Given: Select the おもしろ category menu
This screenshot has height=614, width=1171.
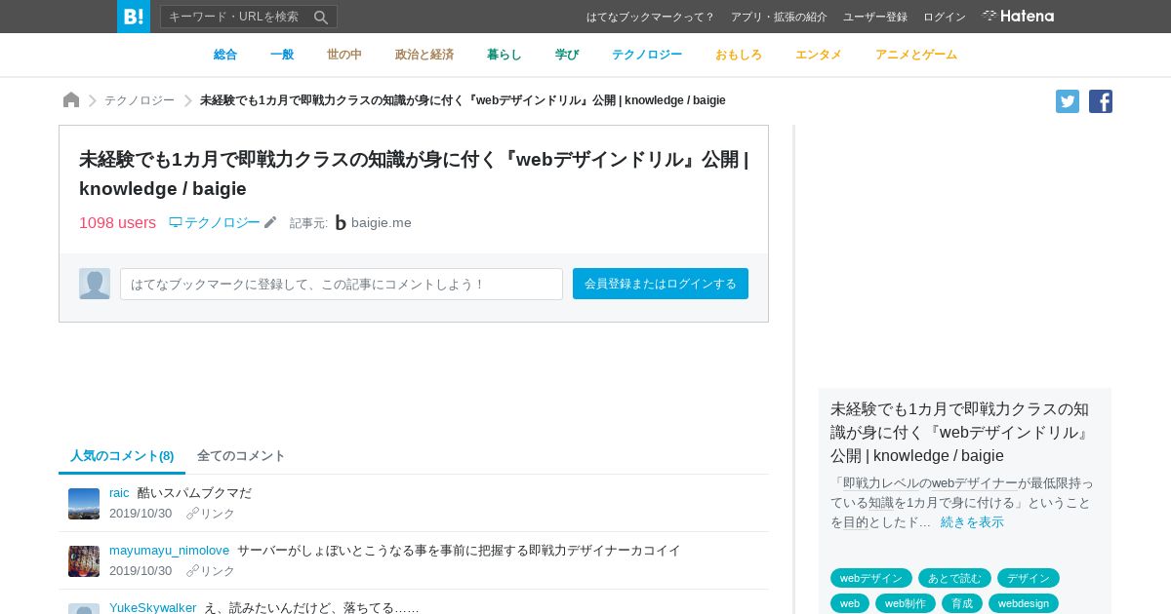Looking at the screenshot, I should [x=739, y=55].
